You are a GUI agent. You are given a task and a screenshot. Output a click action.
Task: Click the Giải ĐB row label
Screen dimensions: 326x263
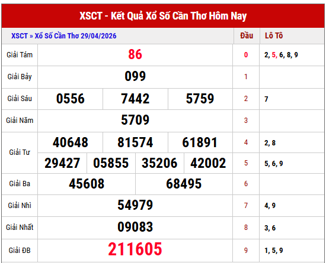click(20, 251)
